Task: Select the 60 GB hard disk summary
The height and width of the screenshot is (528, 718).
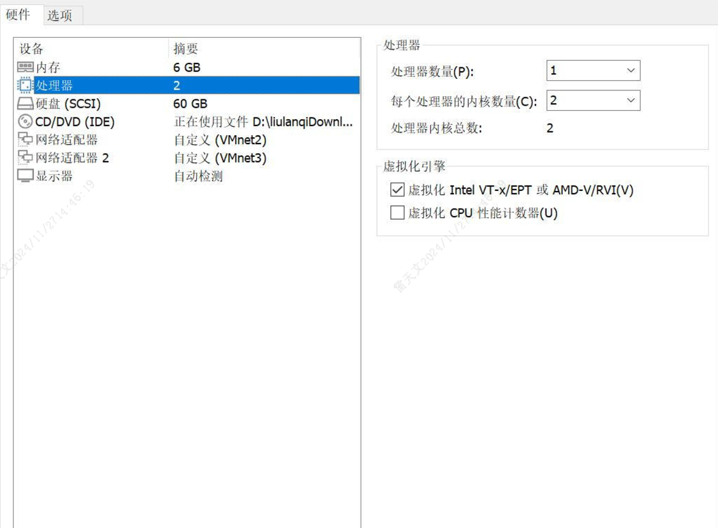Action: point(190,104)
